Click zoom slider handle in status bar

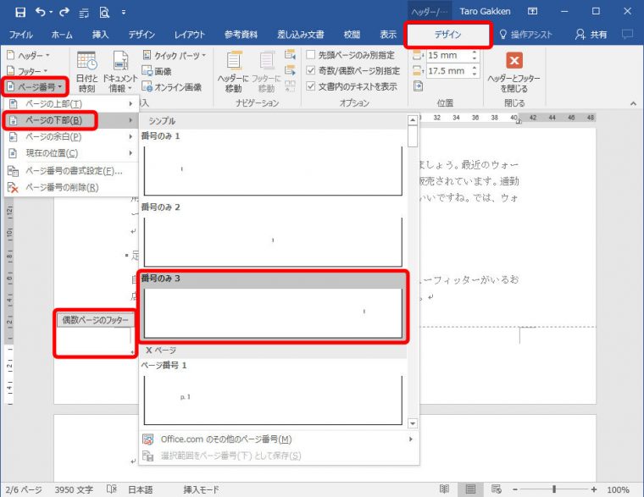(x=554, y=489)
